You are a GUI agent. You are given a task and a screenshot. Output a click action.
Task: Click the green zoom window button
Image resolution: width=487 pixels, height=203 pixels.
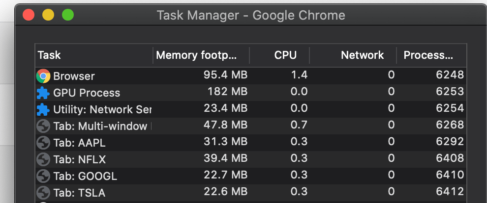pos(68,15)
